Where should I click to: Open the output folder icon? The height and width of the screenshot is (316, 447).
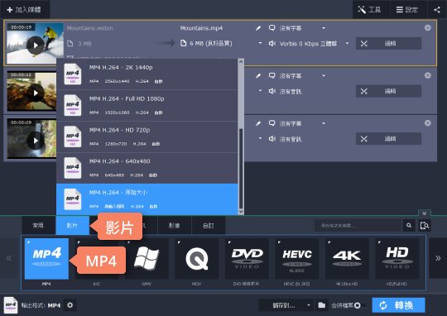click(x=321, y=305)
